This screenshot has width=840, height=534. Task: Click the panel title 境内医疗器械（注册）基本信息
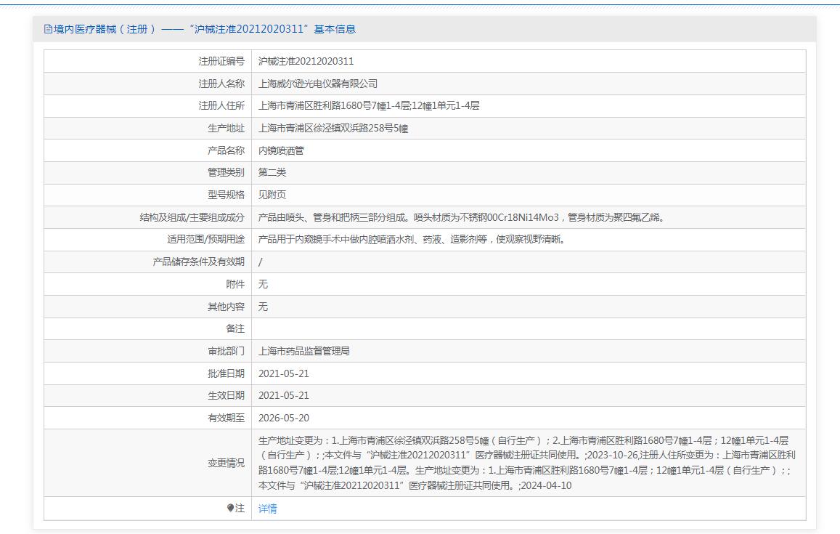coord(205,29)
